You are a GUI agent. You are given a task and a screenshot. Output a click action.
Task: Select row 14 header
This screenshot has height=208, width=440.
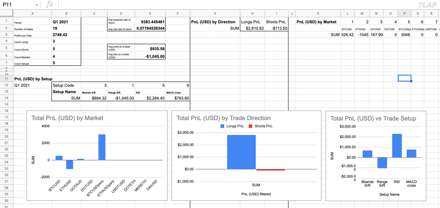click(x=6, y=98)
